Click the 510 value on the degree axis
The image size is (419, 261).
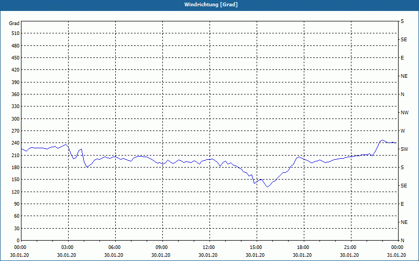(16, 33)
